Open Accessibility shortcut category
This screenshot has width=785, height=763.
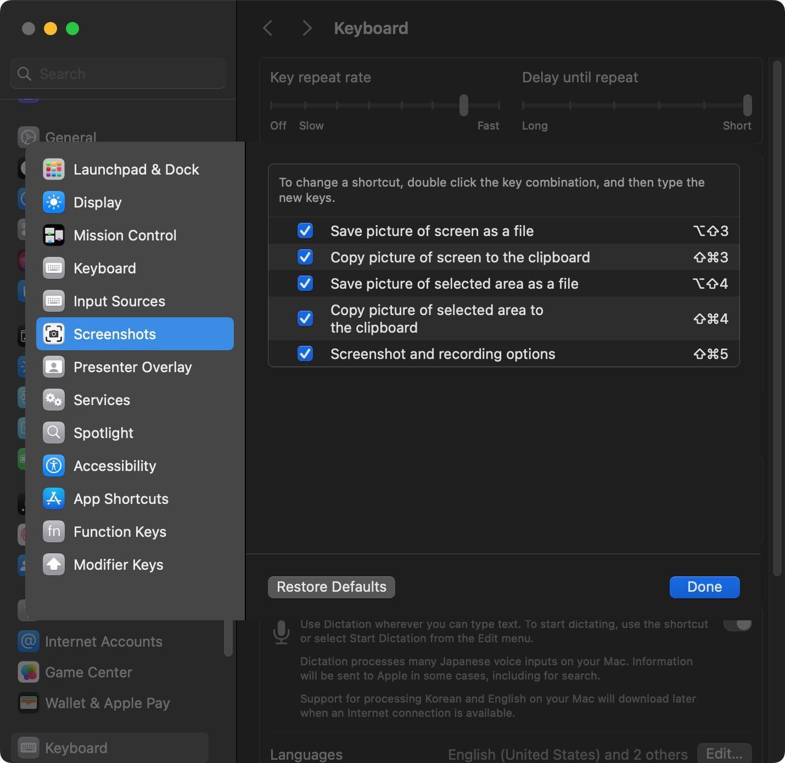[x=135, y=465]
